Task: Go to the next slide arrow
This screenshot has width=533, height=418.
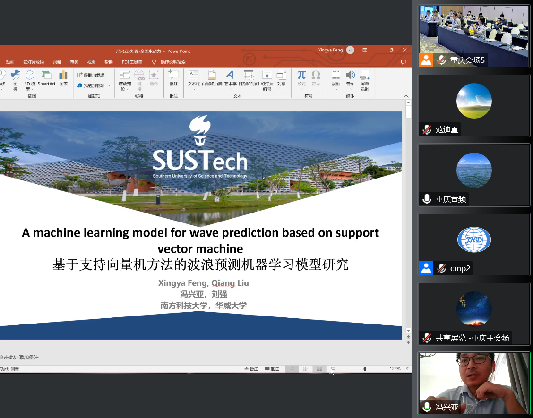Action: point(408,342)
